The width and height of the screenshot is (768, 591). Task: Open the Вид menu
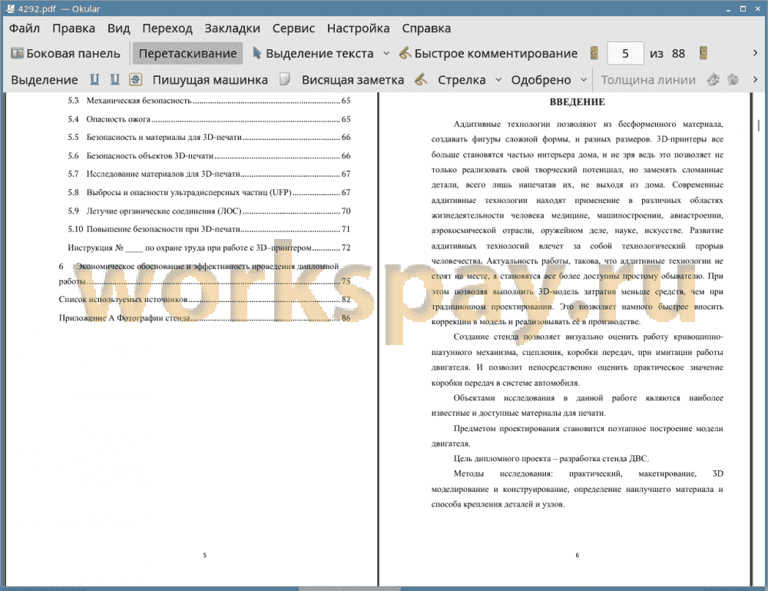tap(118, 28)
